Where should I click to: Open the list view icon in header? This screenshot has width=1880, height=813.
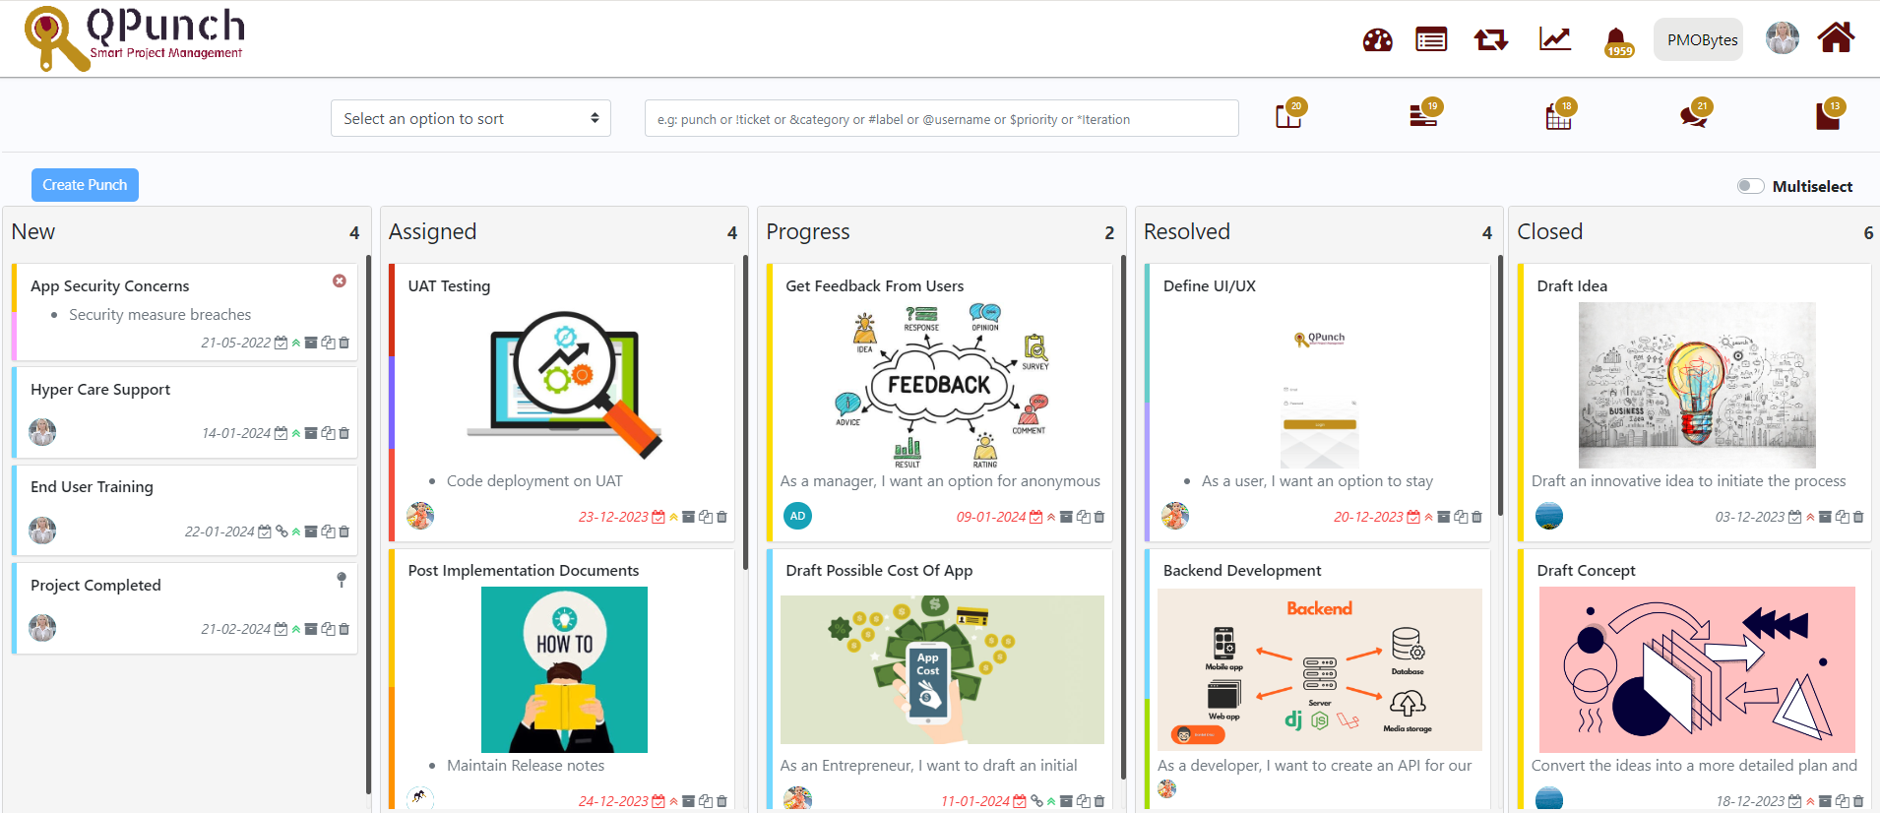(x=1430, y=40)
